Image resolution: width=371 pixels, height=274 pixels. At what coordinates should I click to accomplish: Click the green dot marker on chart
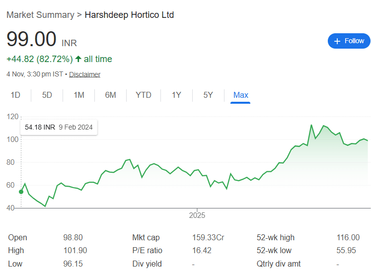tap(21, 192)
